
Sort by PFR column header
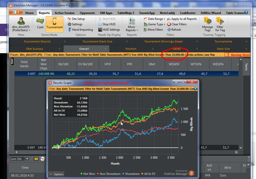129,64
